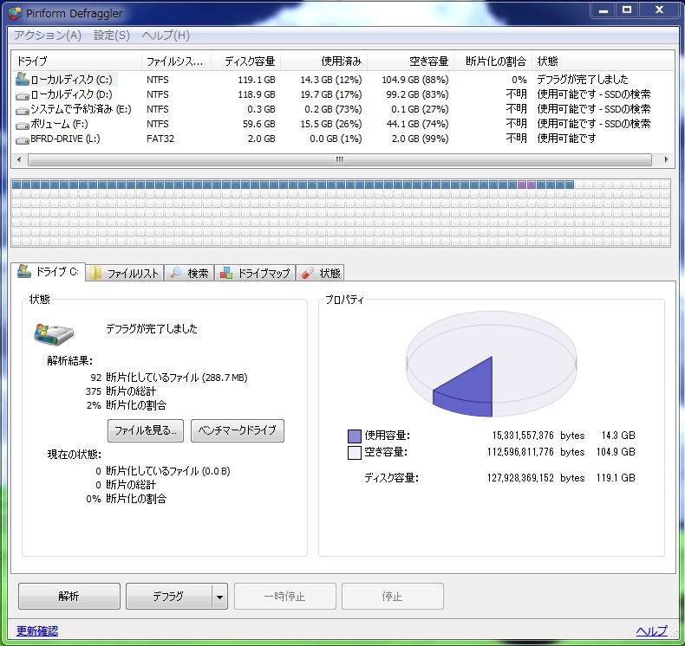The image size is (685, 646).
Task: Switch to the ドライブマップ tab
Action: 255,273
